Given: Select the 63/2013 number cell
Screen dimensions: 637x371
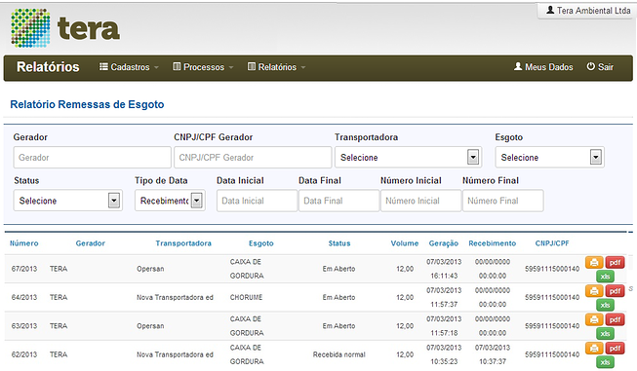Looking at the screenshot, I should [x=24, y=326].
